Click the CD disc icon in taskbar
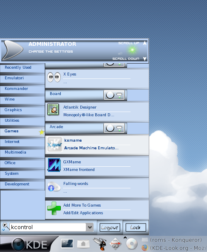The width and height of the screenshot is (207, 252). pos(132,244)
